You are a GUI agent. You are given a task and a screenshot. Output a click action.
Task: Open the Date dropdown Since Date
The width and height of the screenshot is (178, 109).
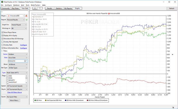18,58
